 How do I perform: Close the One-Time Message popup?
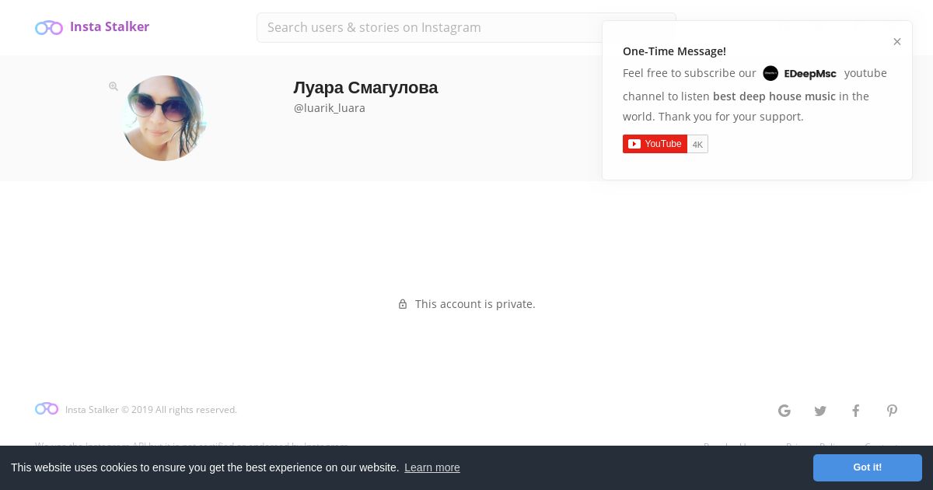click(x=897, y=42)
